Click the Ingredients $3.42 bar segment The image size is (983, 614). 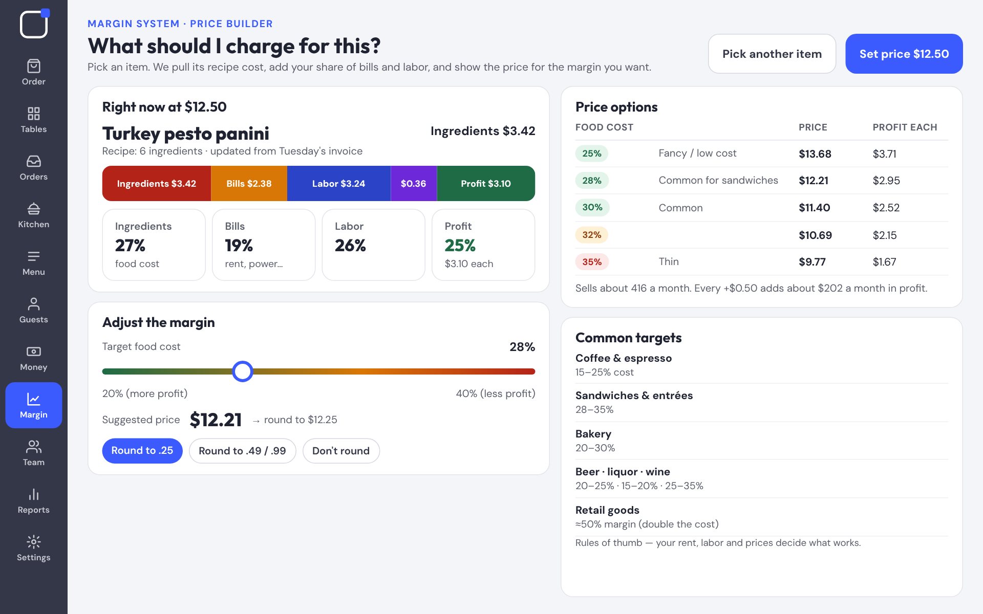tap(157, 183)
